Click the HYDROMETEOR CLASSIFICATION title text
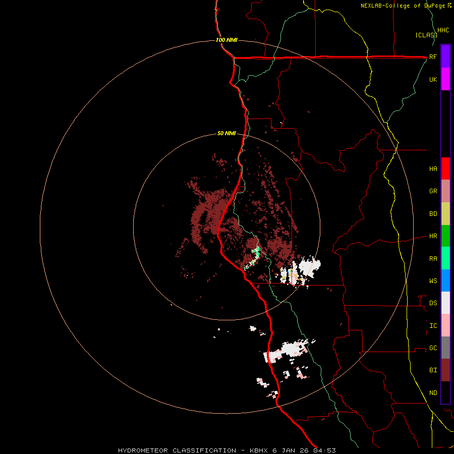 (x=177, y=450)
